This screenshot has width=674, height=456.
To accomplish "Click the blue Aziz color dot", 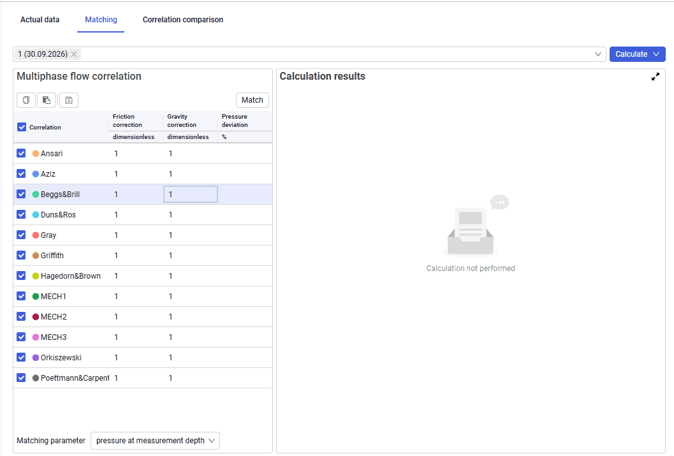I will coord(36,174).
